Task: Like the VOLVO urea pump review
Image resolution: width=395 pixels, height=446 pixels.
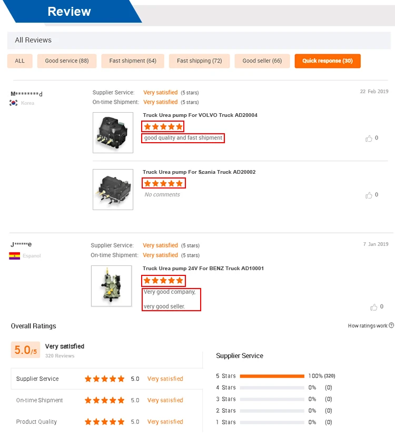Action: [x=369, y=138]
